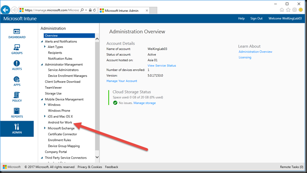Open Privacy & Cookies footer link
307x173 pixels.
click(x=90, y=167)
